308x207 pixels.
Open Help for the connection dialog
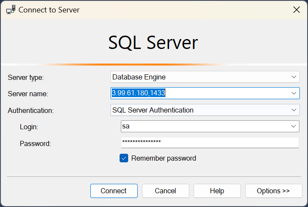[217, 191]
